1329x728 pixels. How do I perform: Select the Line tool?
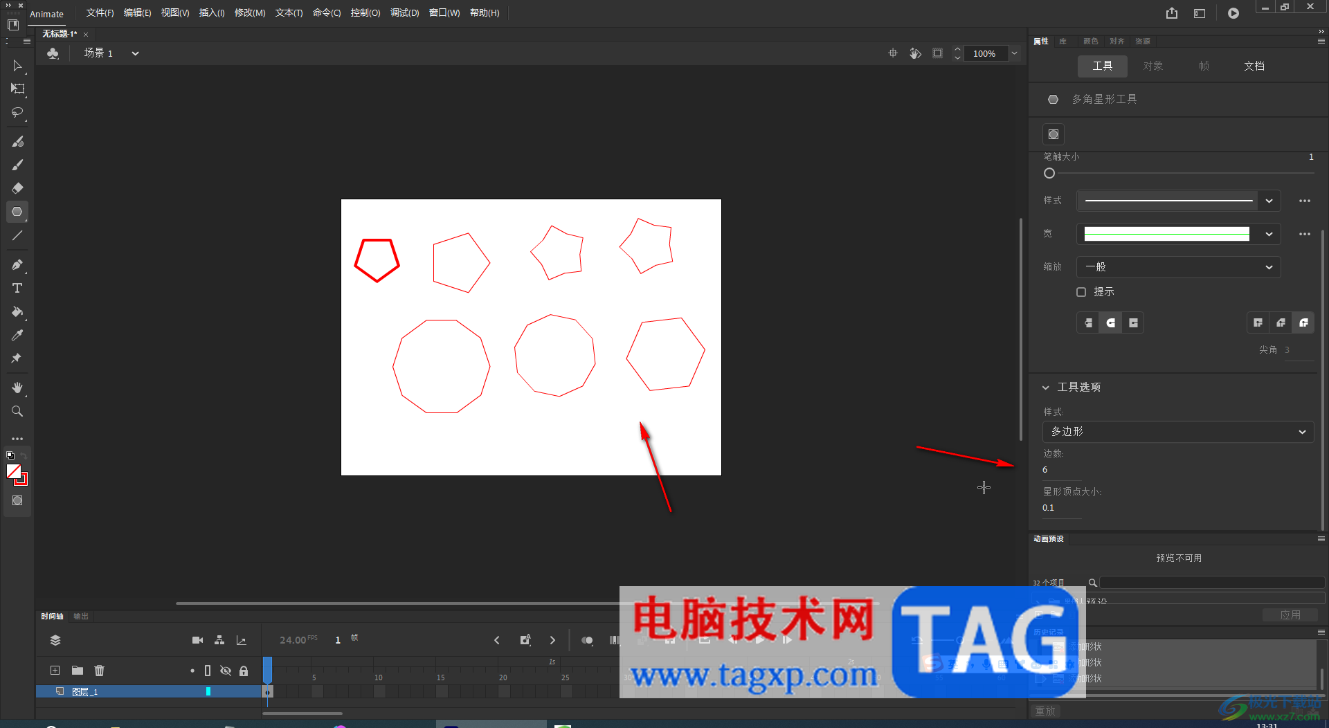tap(17, 235)
